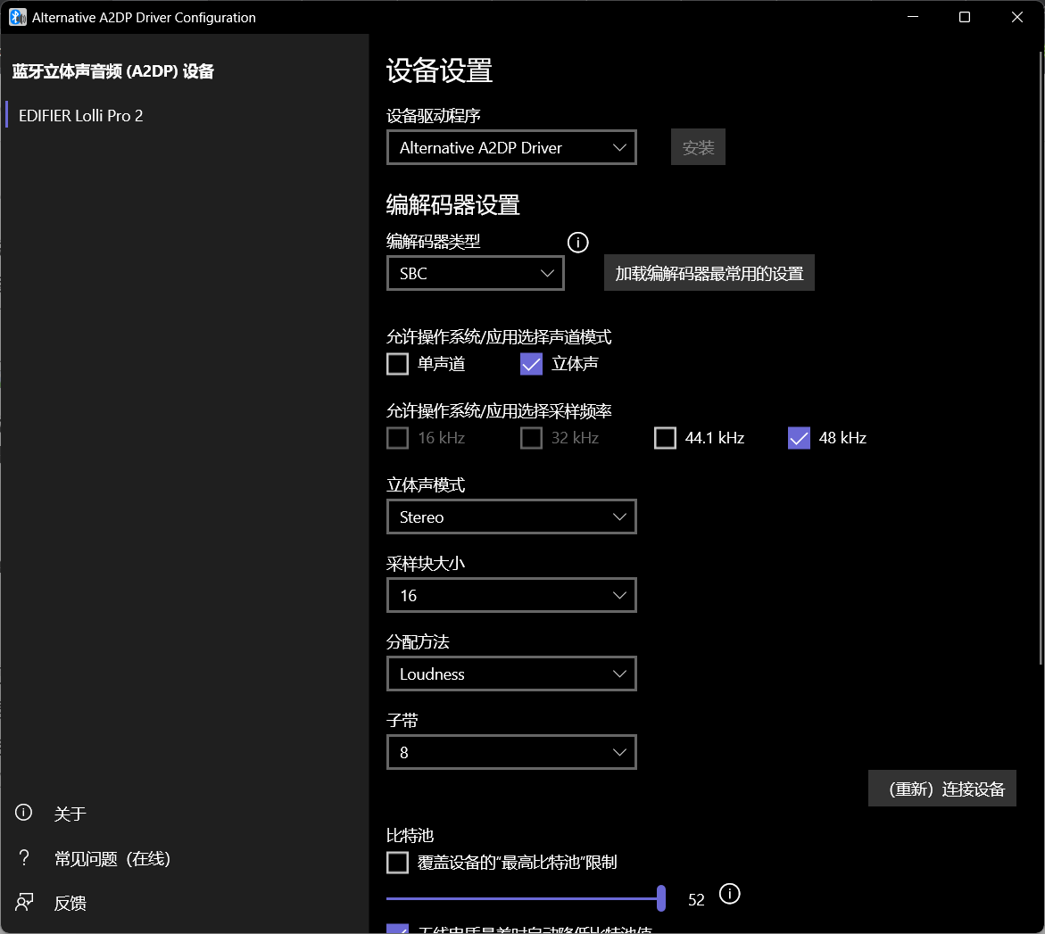The height and width of the screenshot is (934, 1045).
Task: Select EDIFIER Lolli Pro 2 device
Action: click(x=81, y=116)
